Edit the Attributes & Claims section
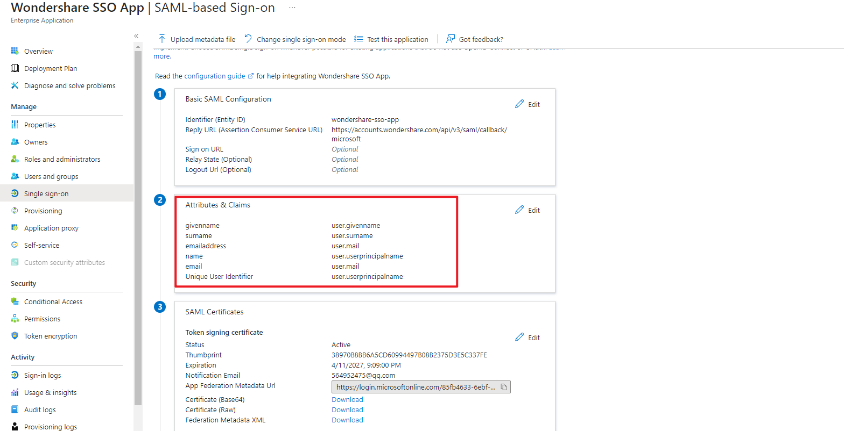 tap(527, 210)
